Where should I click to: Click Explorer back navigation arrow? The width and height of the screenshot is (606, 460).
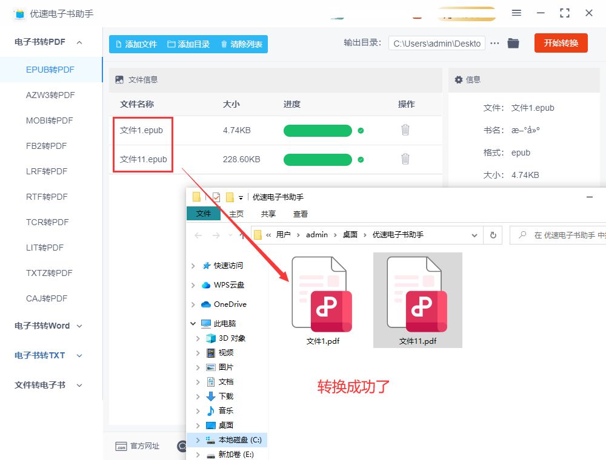click(198, 235)
